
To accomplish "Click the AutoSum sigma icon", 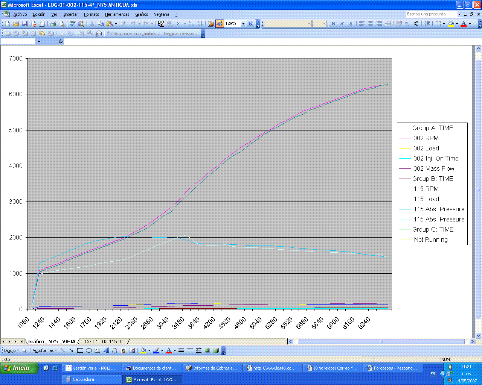I will pos(178,24).
